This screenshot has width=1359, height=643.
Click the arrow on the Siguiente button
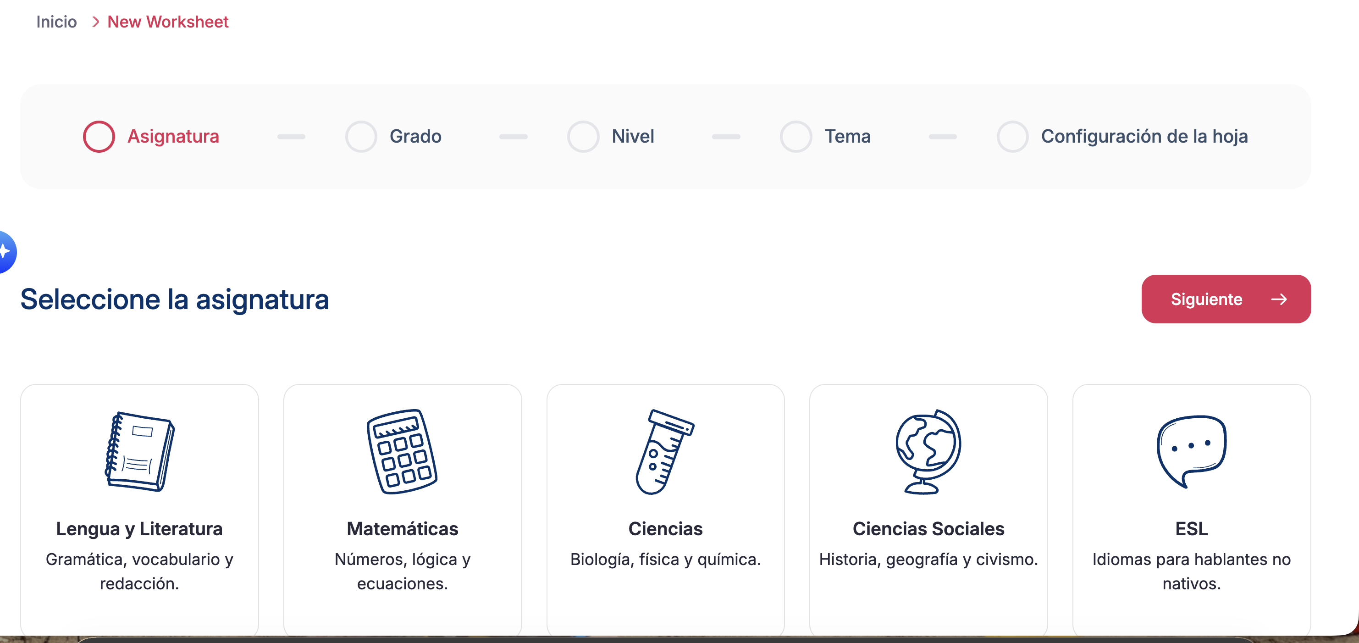(1278, 299)
